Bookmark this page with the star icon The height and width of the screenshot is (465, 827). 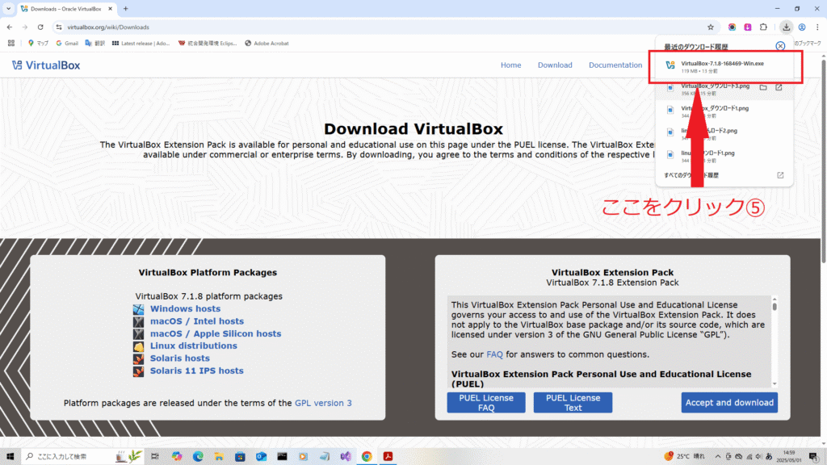click(711, 27)
